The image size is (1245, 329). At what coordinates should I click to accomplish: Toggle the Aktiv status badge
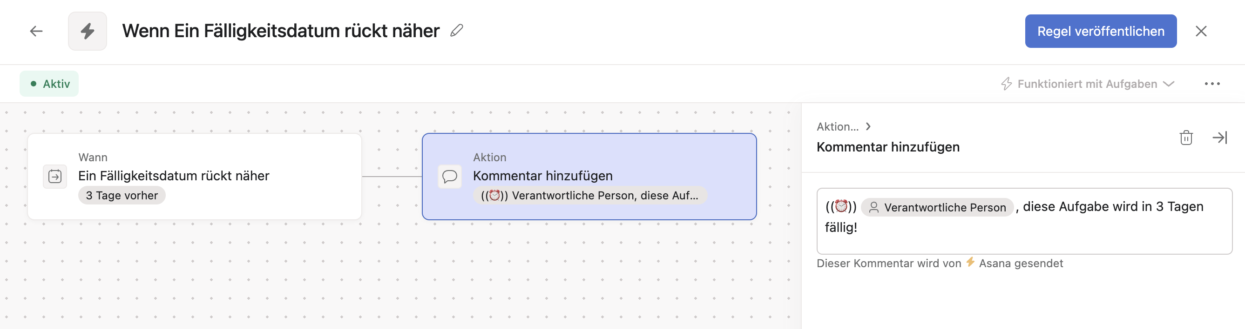(49, 84)
